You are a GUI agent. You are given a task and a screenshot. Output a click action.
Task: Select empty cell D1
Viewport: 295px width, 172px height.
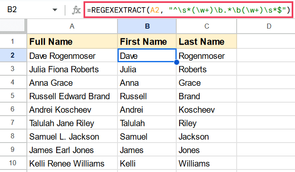pyautogui.click(x=266, y=41)
